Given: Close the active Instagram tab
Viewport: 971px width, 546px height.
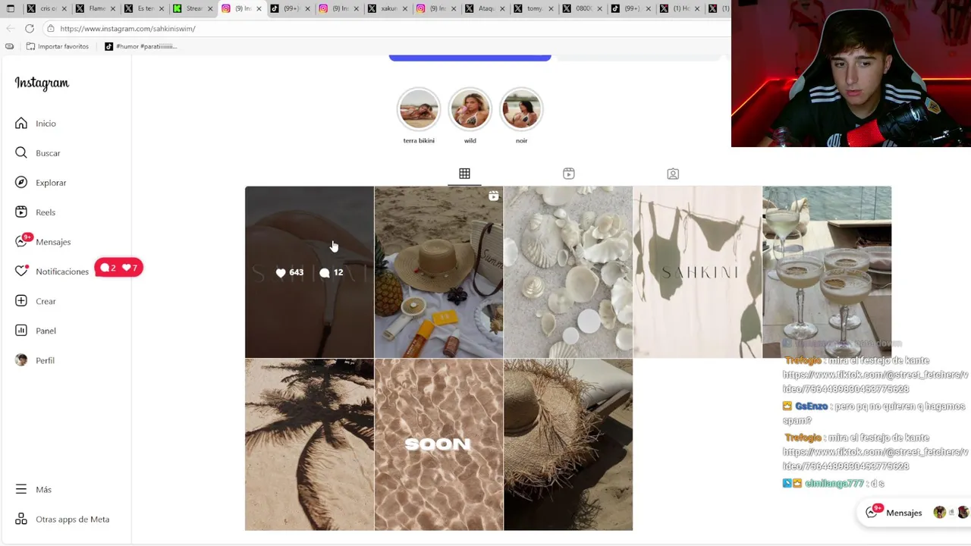Looking at the screenshot, I should tap(259, 8).
